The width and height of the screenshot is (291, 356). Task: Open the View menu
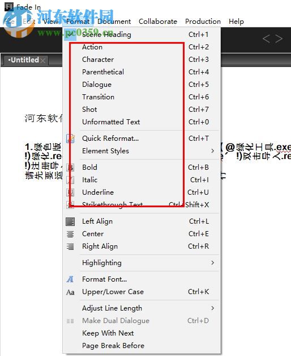coord(51,22)
